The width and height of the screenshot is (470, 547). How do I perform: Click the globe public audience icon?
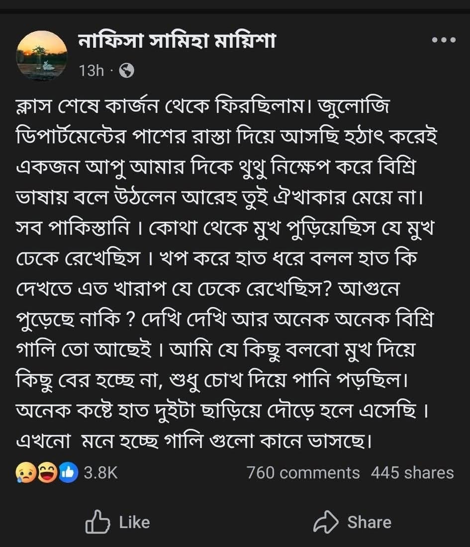[x=127, y=71]
